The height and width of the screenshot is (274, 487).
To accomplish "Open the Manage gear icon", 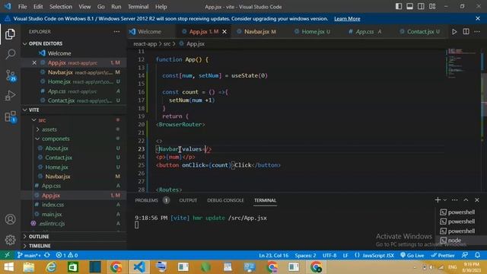I will click(x=10, y=240).
